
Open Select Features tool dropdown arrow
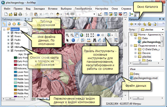(x=112, y=35)
